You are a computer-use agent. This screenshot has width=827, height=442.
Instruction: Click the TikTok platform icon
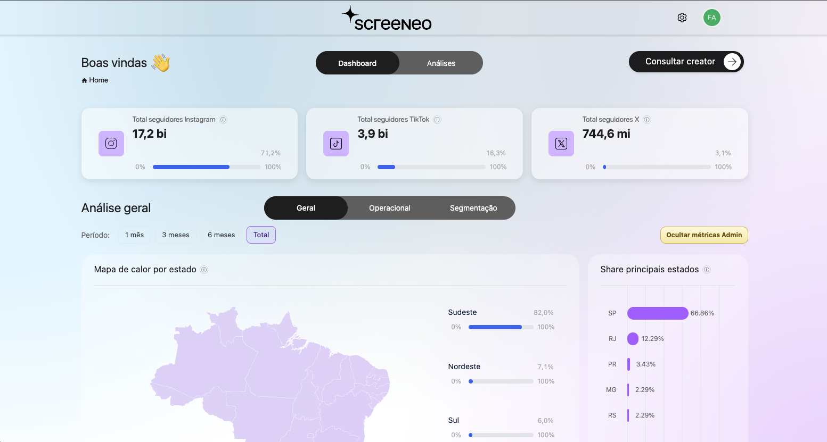(x=336, y=144)
